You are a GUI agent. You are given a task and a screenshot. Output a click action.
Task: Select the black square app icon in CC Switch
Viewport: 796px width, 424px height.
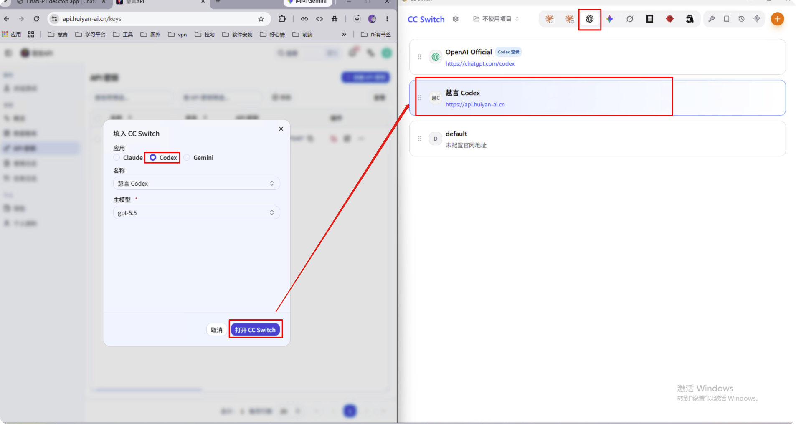[650, 19]
